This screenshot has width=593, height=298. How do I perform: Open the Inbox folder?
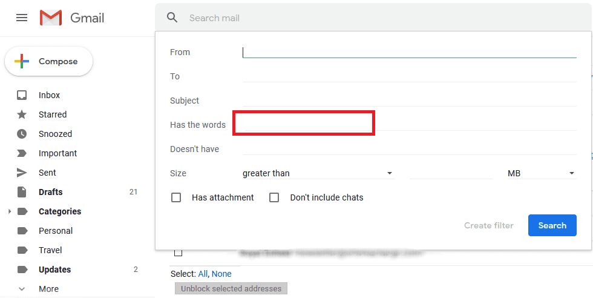(x=49, y=95)
